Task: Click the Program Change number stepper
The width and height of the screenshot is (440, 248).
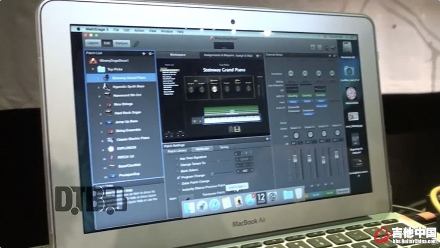Action: pyautogui.click(x=244, y=170)
